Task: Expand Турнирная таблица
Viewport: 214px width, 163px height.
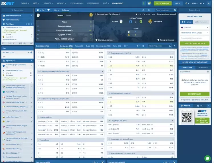Action: pyautogui.click(x=167, y=40)
